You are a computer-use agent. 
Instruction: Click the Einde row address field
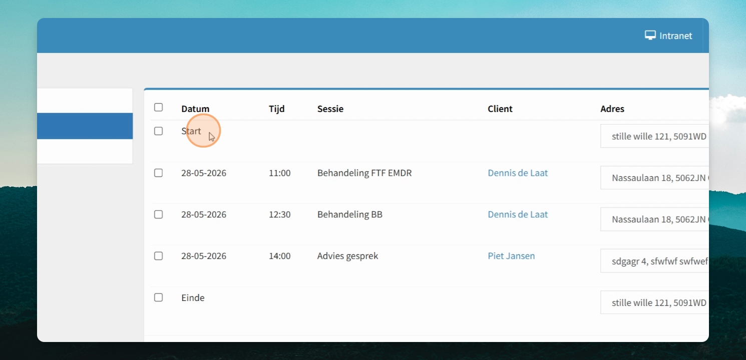click(x=654, y=302)
